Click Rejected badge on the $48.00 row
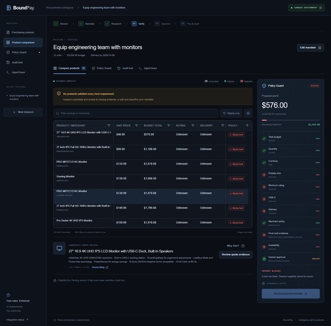This screenshot has height=326, width=331. click(236, 135)
